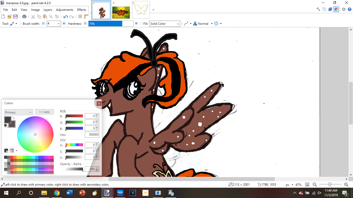The height and width of the screenshot is (198, 353).
Task: Click the swap primary and secondary colors arrow
Action: 13,118
